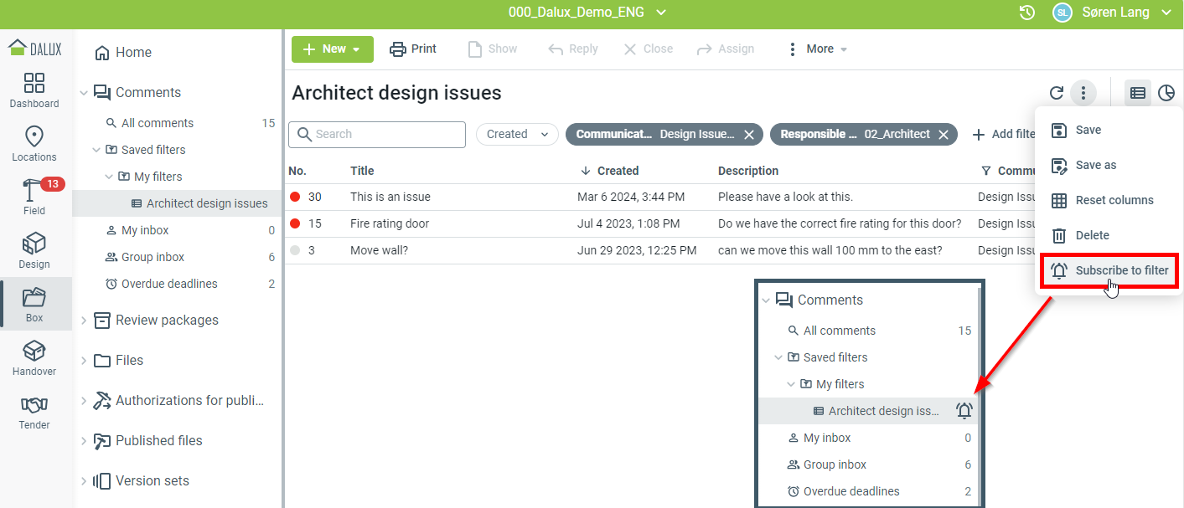Image resolution: width=1184 pixels, height=508 pixels.
Task: Click the green New button
Action: [x=332, y=49]
